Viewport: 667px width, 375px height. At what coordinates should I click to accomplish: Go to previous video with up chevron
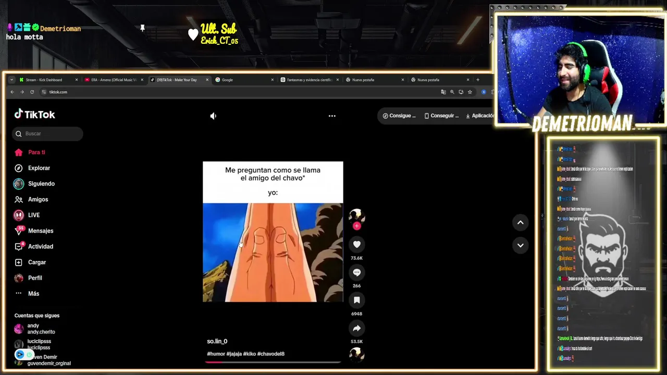coord(520,222)
